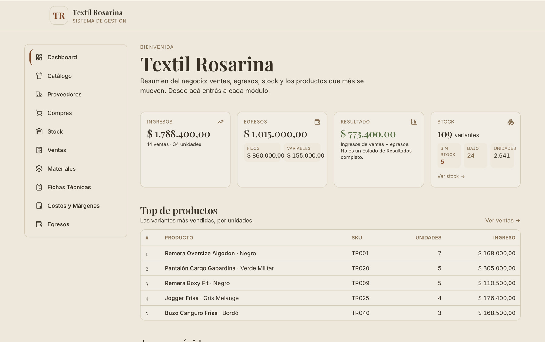The image size is (545, 342).
Task: Select Fichas Técnicas menu entry
Action: (76, 187)
